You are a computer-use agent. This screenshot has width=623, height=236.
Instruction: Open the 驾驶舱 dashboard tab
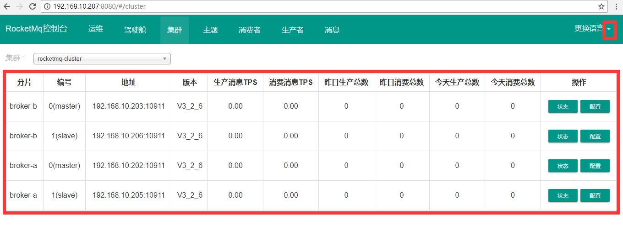[135, 30]
